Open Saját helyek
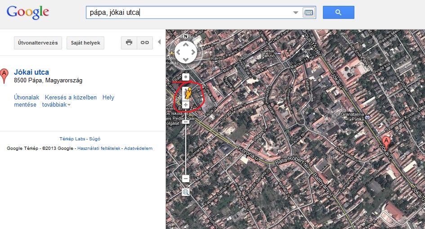The image size is (425, 229). point(86,43)
